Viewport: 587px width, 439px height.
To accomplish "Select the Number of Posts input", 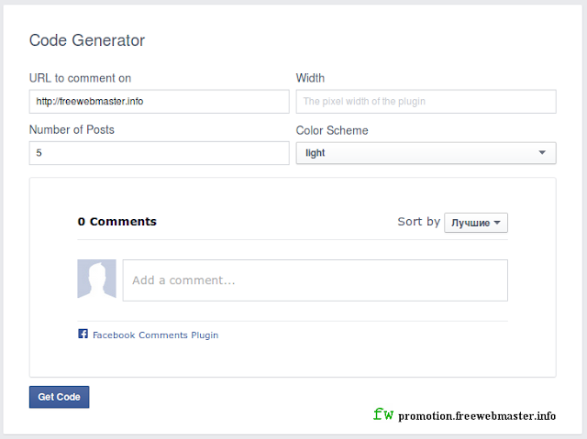I will coord(159,153).
